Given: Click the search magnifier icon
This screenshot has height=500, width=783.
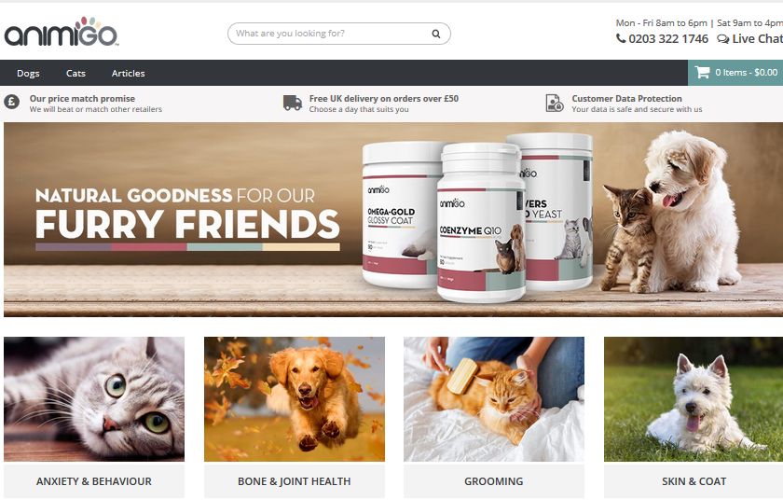Looking at the screenshot, I should tap(436, 34).
